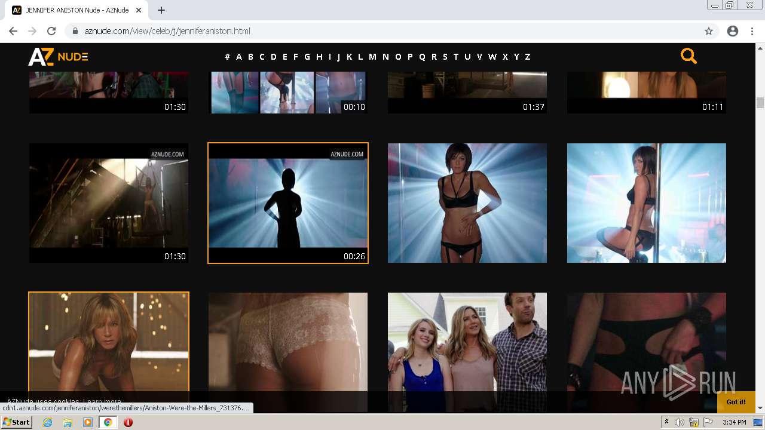The height and width of the screenshot is (430, 765).
Task: Select letter E in index
Action: coord(285,57)
